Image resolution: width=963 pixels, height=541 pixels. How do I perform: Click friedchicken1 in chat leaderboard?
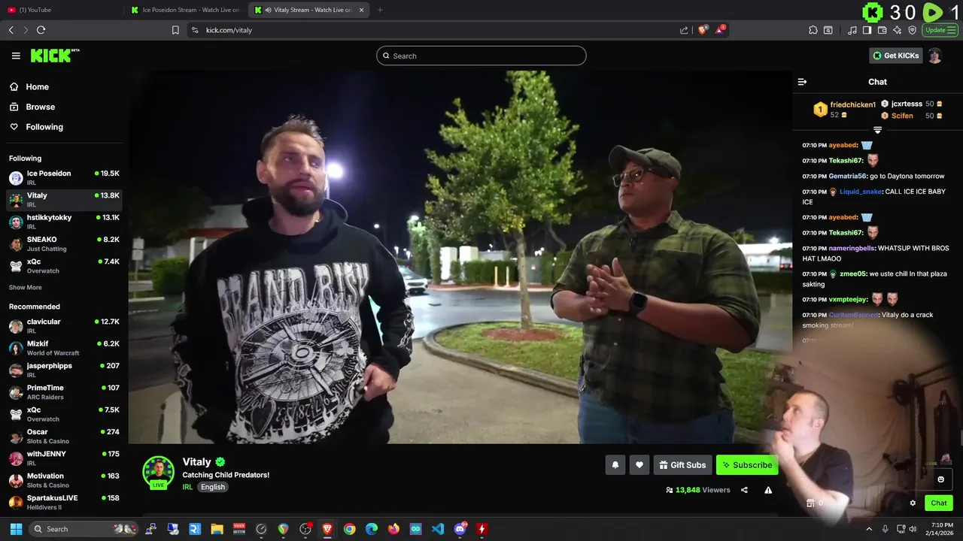pos(852,104)
